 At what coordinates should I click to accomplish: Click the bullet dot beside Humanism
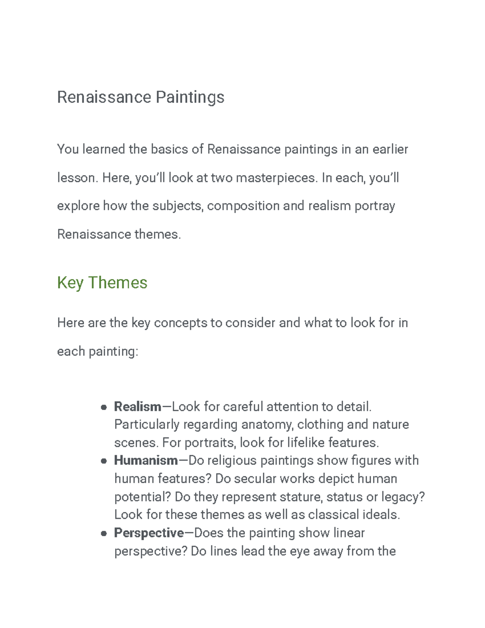coord(104,461)
